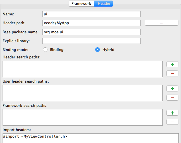Remove selected framework search path
The image size is (181, 143).
point(172,122)
